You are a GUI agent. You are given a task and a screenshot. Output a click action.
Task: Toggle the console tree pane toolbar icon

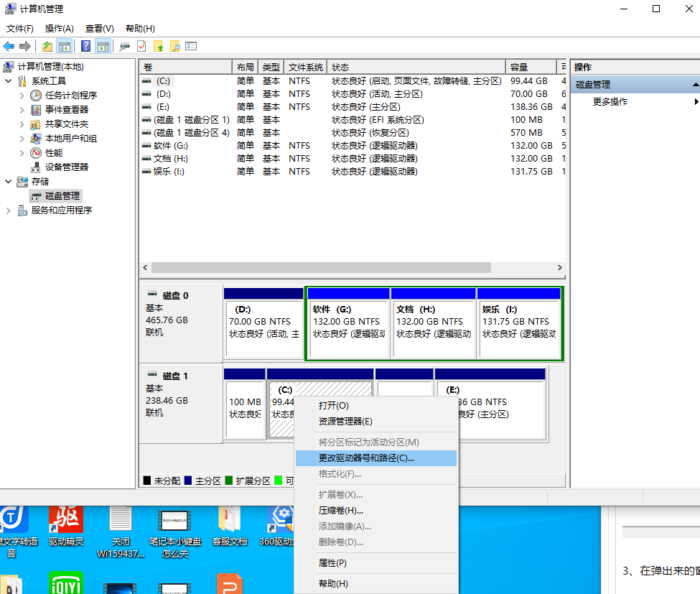65,46
